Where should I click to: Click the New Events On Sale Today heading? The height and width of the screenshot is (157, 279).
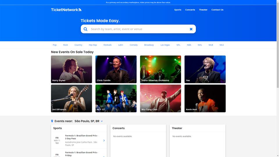click(72, 52)
